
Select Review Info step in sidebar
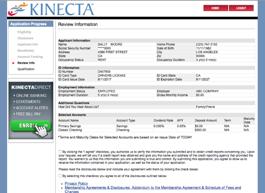pos(26,63)
